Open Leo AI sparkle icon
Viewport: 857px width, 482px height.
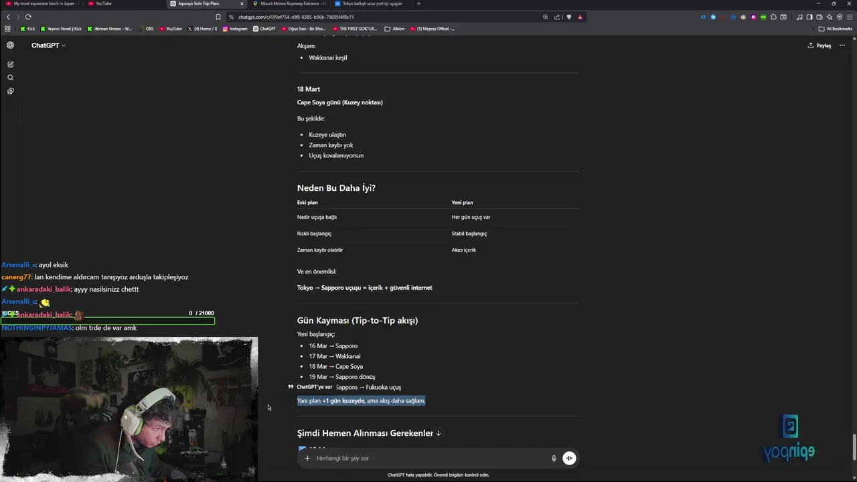coord(830,17)
